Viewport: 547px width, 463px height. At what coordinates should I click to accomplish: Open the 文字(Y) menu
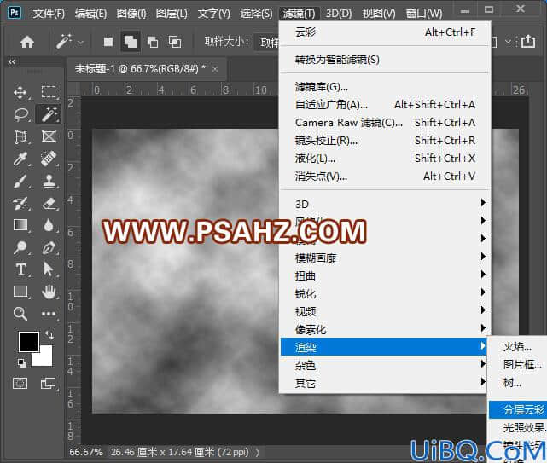(x=213, y=14)
